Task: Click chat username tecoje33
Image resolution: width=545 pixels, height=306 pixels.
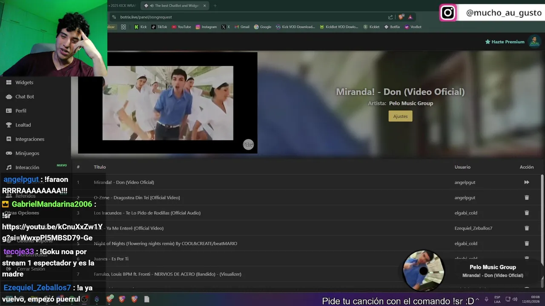Action: [18, 252]
